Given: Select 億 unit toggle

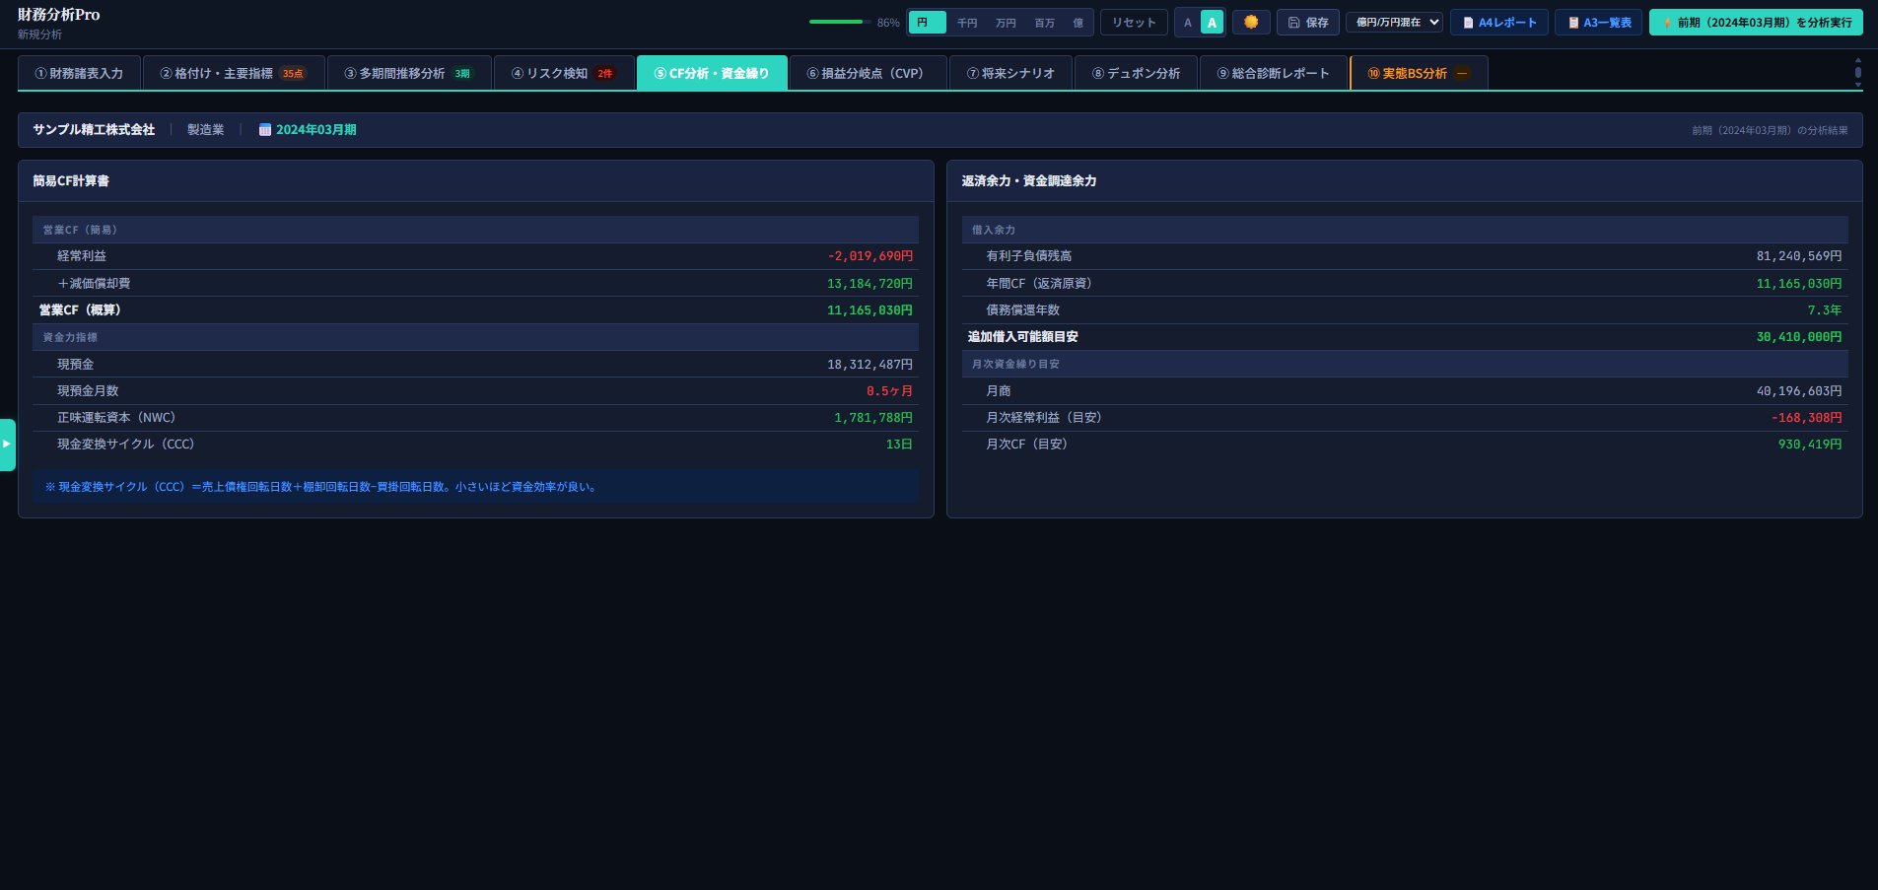Looking at the screenshot, I should tap(1078, 23).
